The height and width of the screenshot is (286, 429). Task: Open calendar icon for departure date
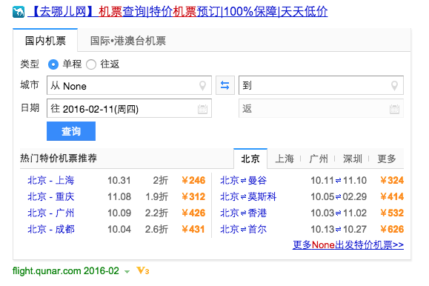click(202, 109)
